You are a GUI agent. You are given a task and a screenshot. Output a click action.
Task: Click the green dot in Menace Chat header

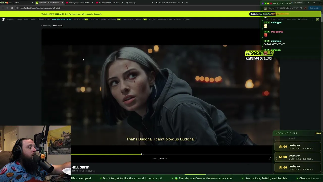coord(265,3)
